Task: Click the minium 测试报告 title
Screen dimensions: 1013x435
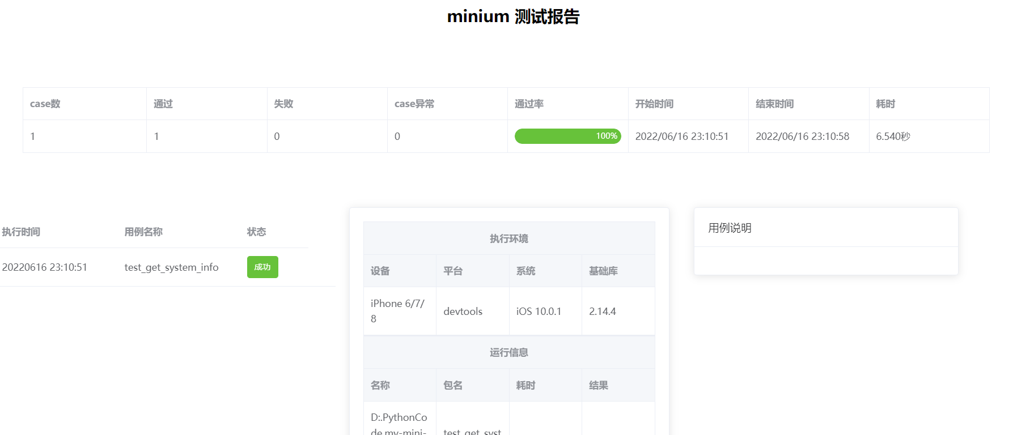Action: coord(513,16)
